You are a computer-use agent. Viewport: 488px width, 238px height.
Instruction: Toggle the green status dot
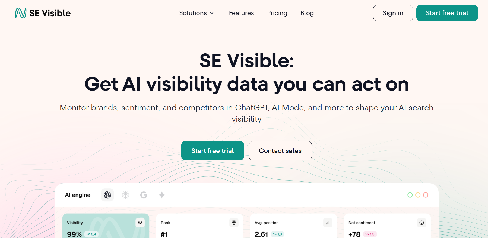[410, 195]
